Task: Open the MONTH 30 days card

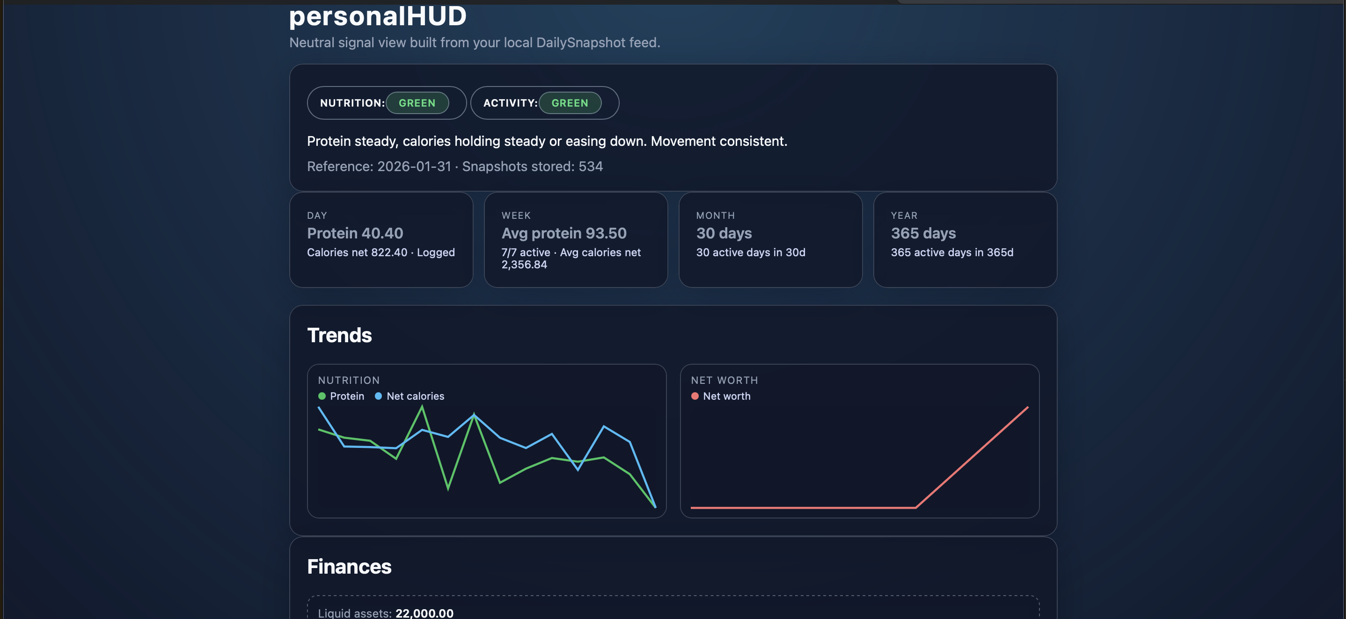Action: click(770, 240)
